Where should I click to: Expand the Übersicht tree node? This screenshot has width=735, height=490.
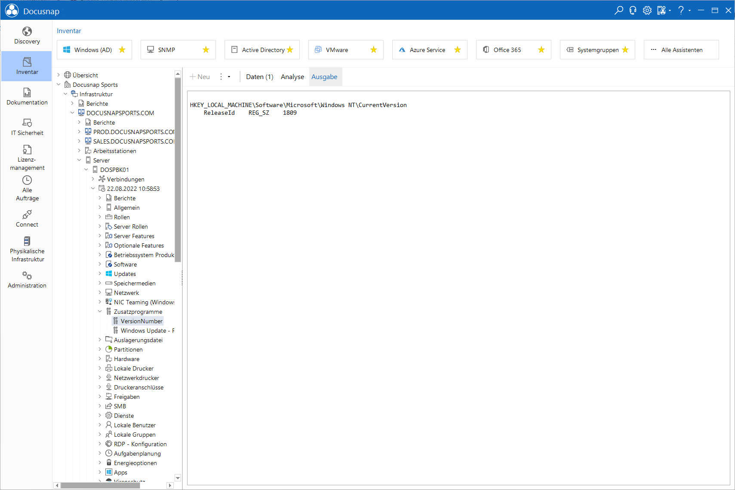click(x=59, y=75)
